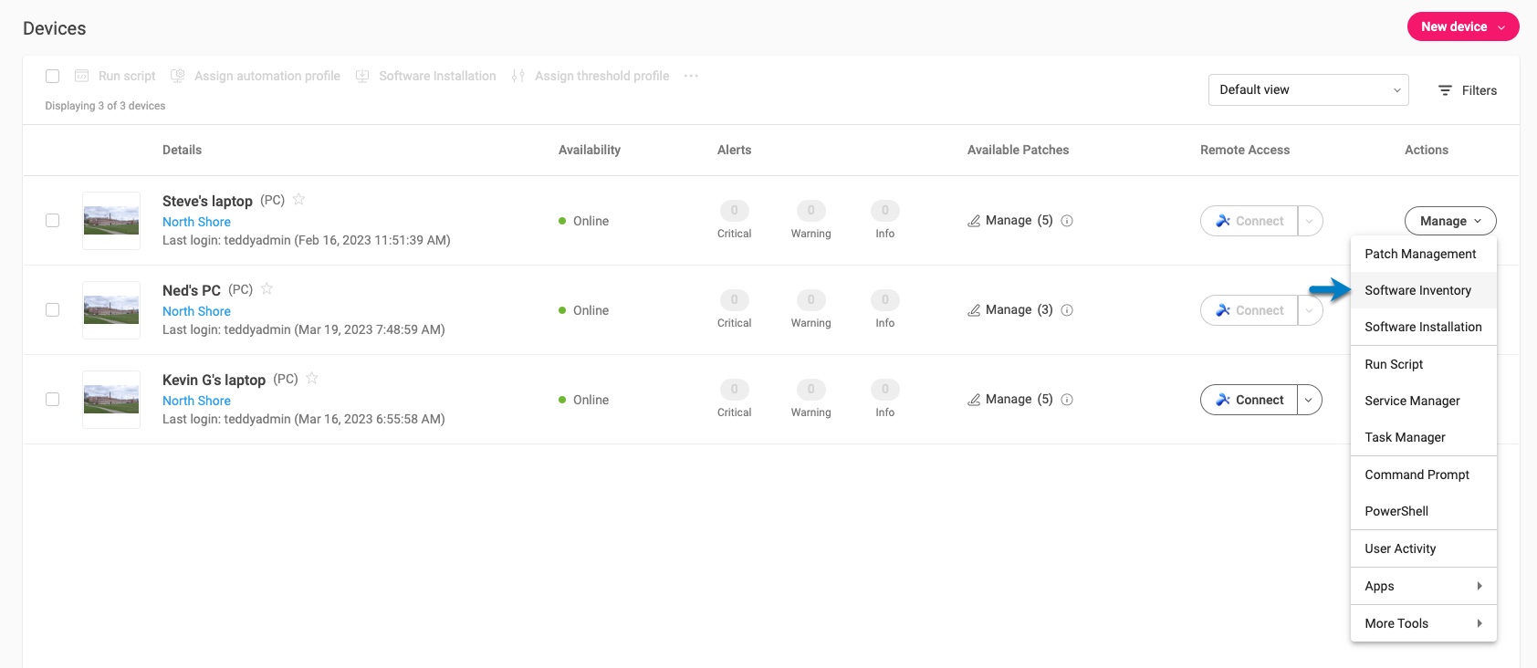Click the 0 Warning badge for Ned's PC
The image size is (1537, 668).
pyautogui.click(x=810, y=300)
